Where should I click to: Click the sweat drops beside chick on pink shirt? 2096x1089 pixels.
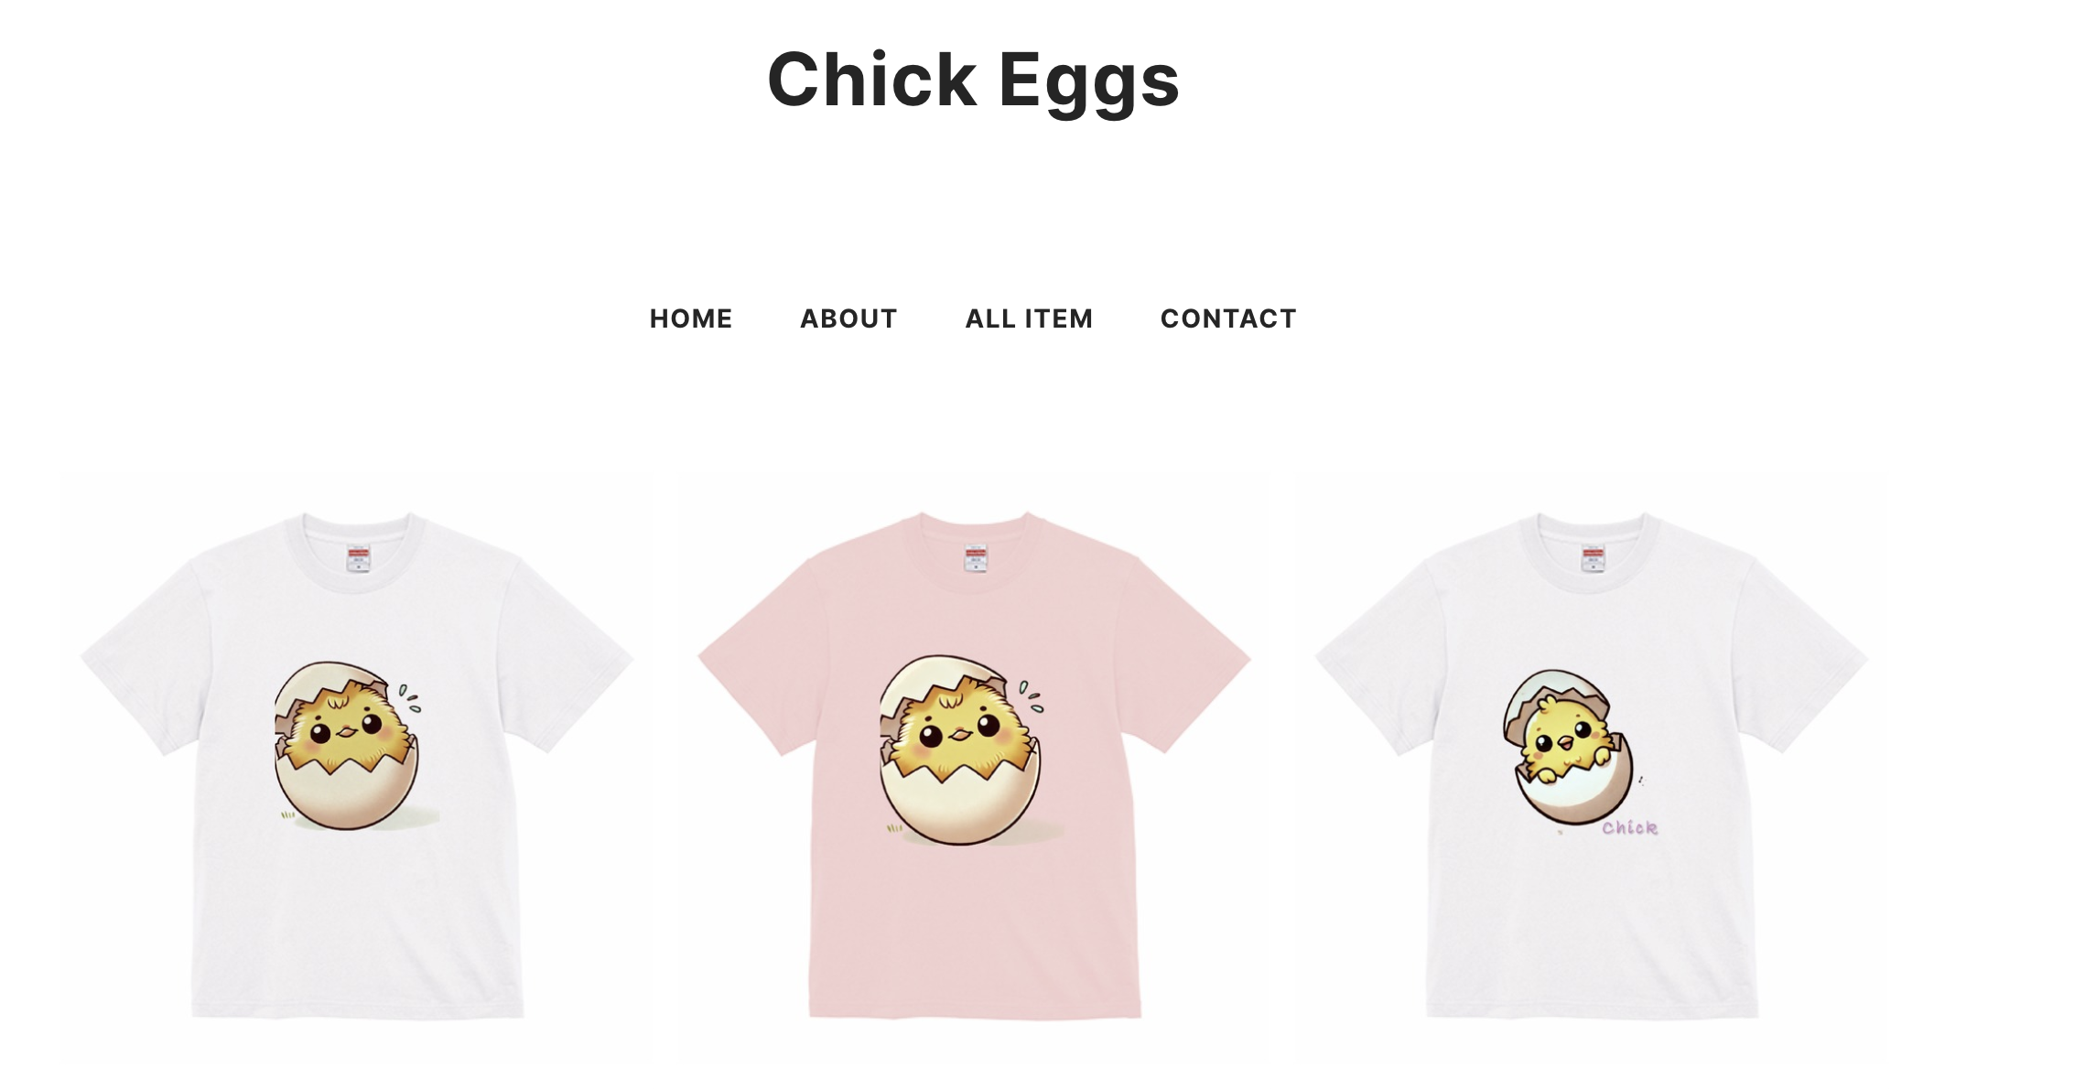coord(1032,695)
